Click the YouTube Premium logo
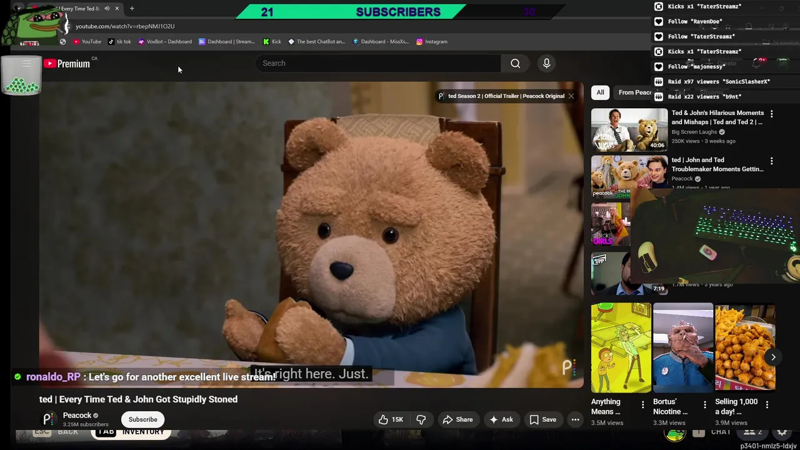 pyautogui.click(x=67, y=63)
